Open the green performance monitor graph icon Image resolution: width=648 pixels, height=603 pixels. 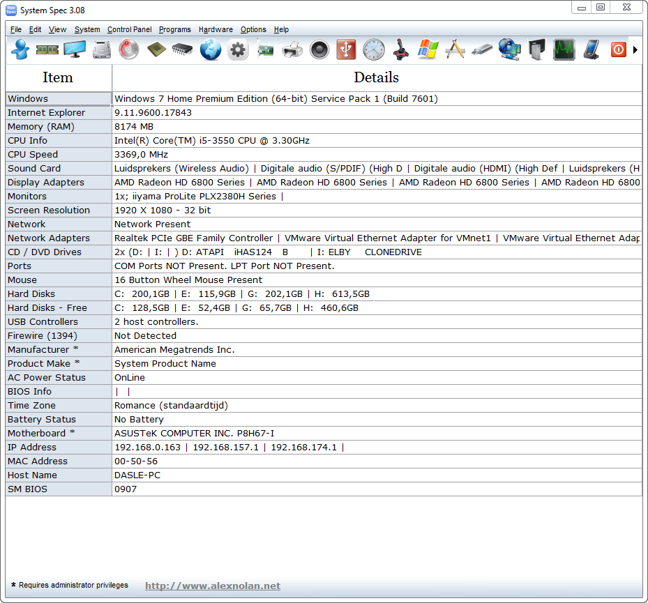click(564, 49)
